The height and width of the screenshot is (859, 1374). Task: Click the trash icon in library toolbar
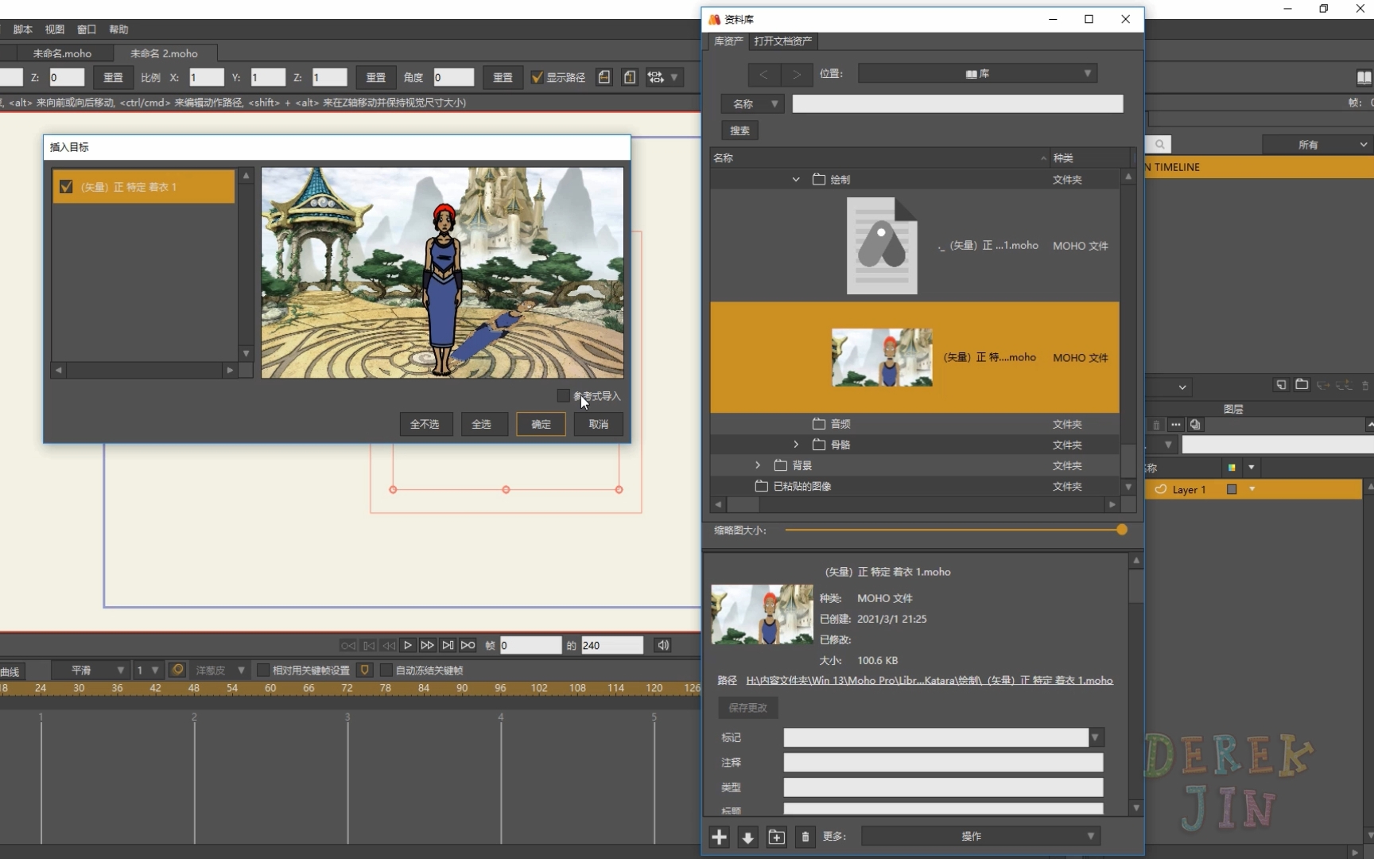(x=805, y=837)
